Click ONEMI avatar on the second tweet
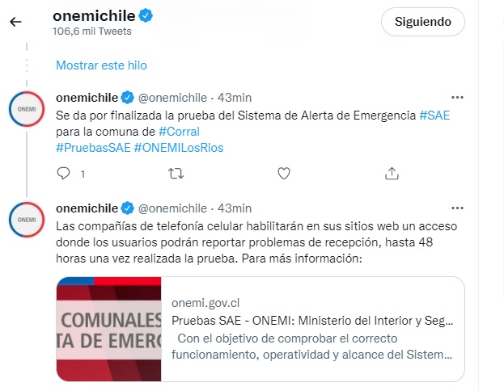Image resolution: width=504 pixels, height=391 pixels. tap(27, 220)
